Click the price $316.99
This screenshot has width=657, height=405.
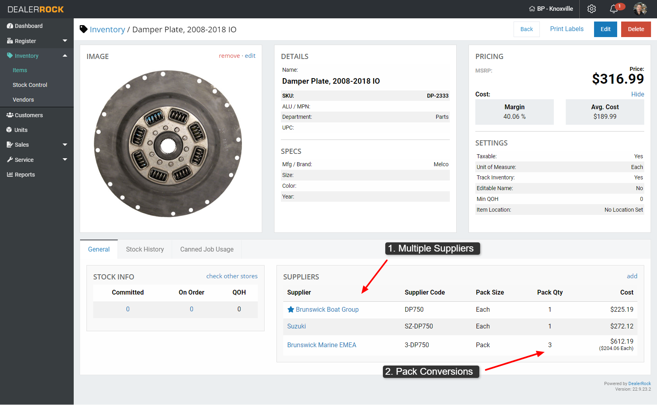tap(618, 79)
